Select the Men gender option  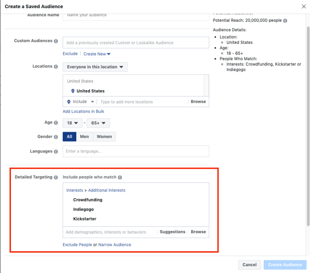[84, 137]
